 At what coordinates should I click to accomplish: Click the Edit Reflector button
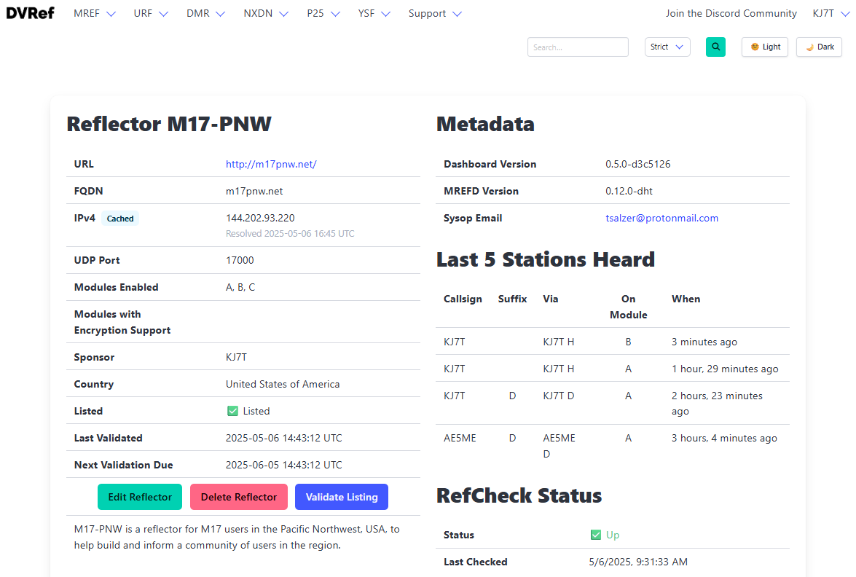click(140, 497)
